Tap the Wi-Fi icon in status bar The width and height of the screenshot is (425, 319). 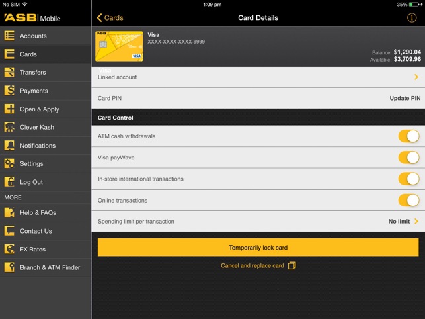(25, 4)
